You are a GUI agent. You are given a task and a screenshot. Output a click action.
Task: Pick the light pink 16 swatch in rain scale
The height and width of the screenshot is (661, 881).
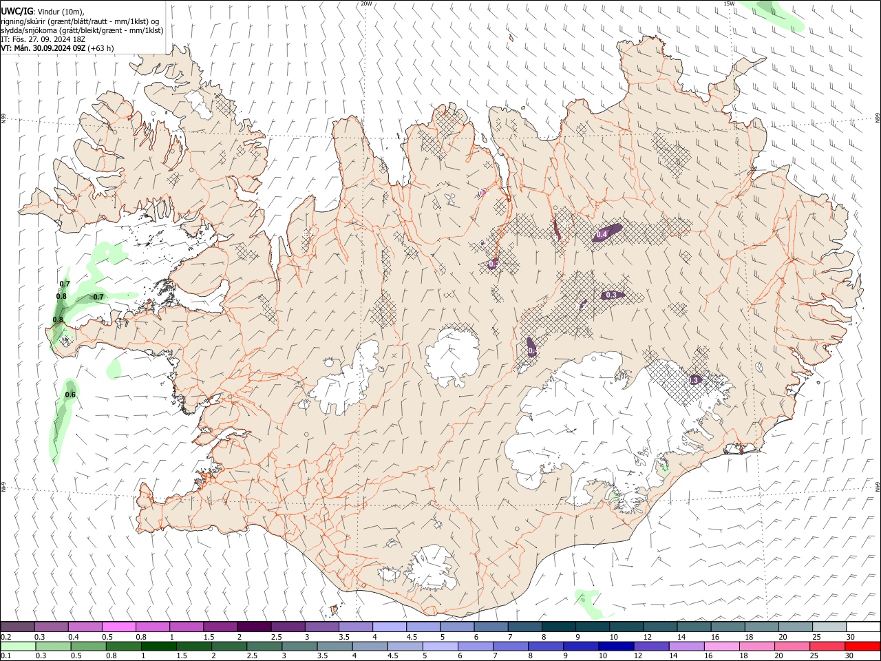click(x=721, y=647)
